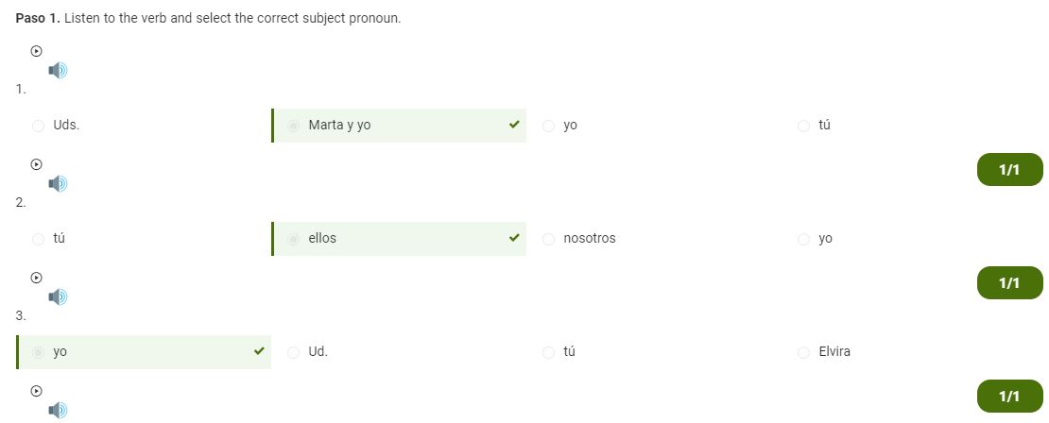Image resolution: width=1049 pixels, height=423 pixels.
Task: Play audio for question 3
Action: (x=37, y=278)
